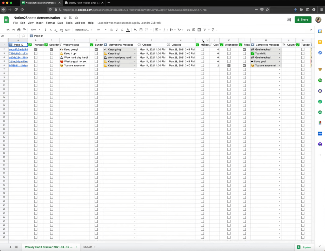This screenshot has width=325, height=251.
Task: Click the Add sheet plus icon
Action: [10, 247]
